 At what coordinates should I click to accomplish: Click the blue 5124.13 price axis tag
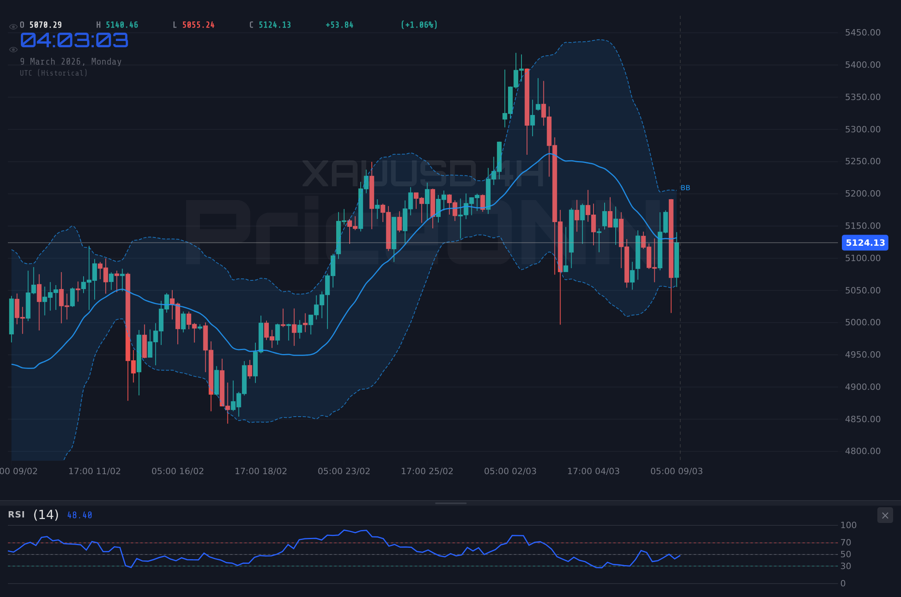point(865,243)
